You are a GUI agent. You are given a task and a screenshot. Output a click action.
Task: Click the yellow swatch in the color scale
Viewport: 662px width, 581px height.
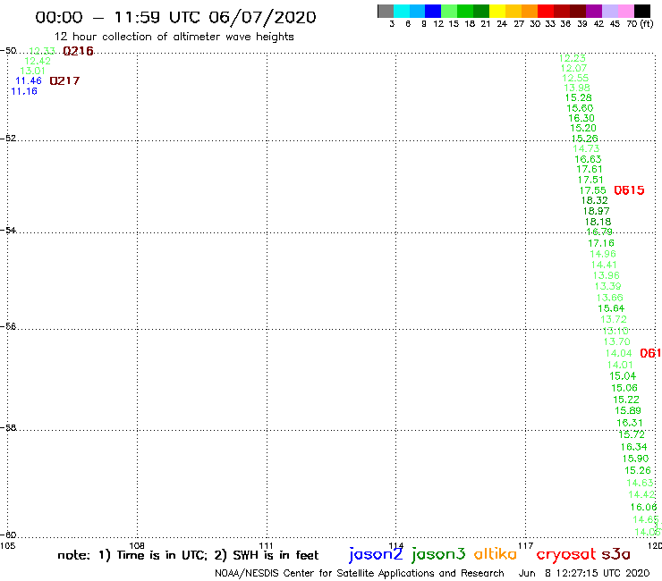(x=497, y=11)
